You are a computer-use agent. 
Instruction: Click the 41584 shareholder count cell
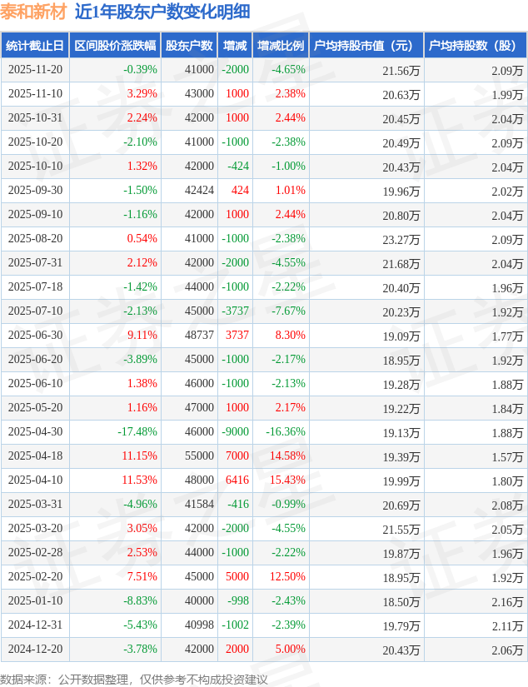198,505
